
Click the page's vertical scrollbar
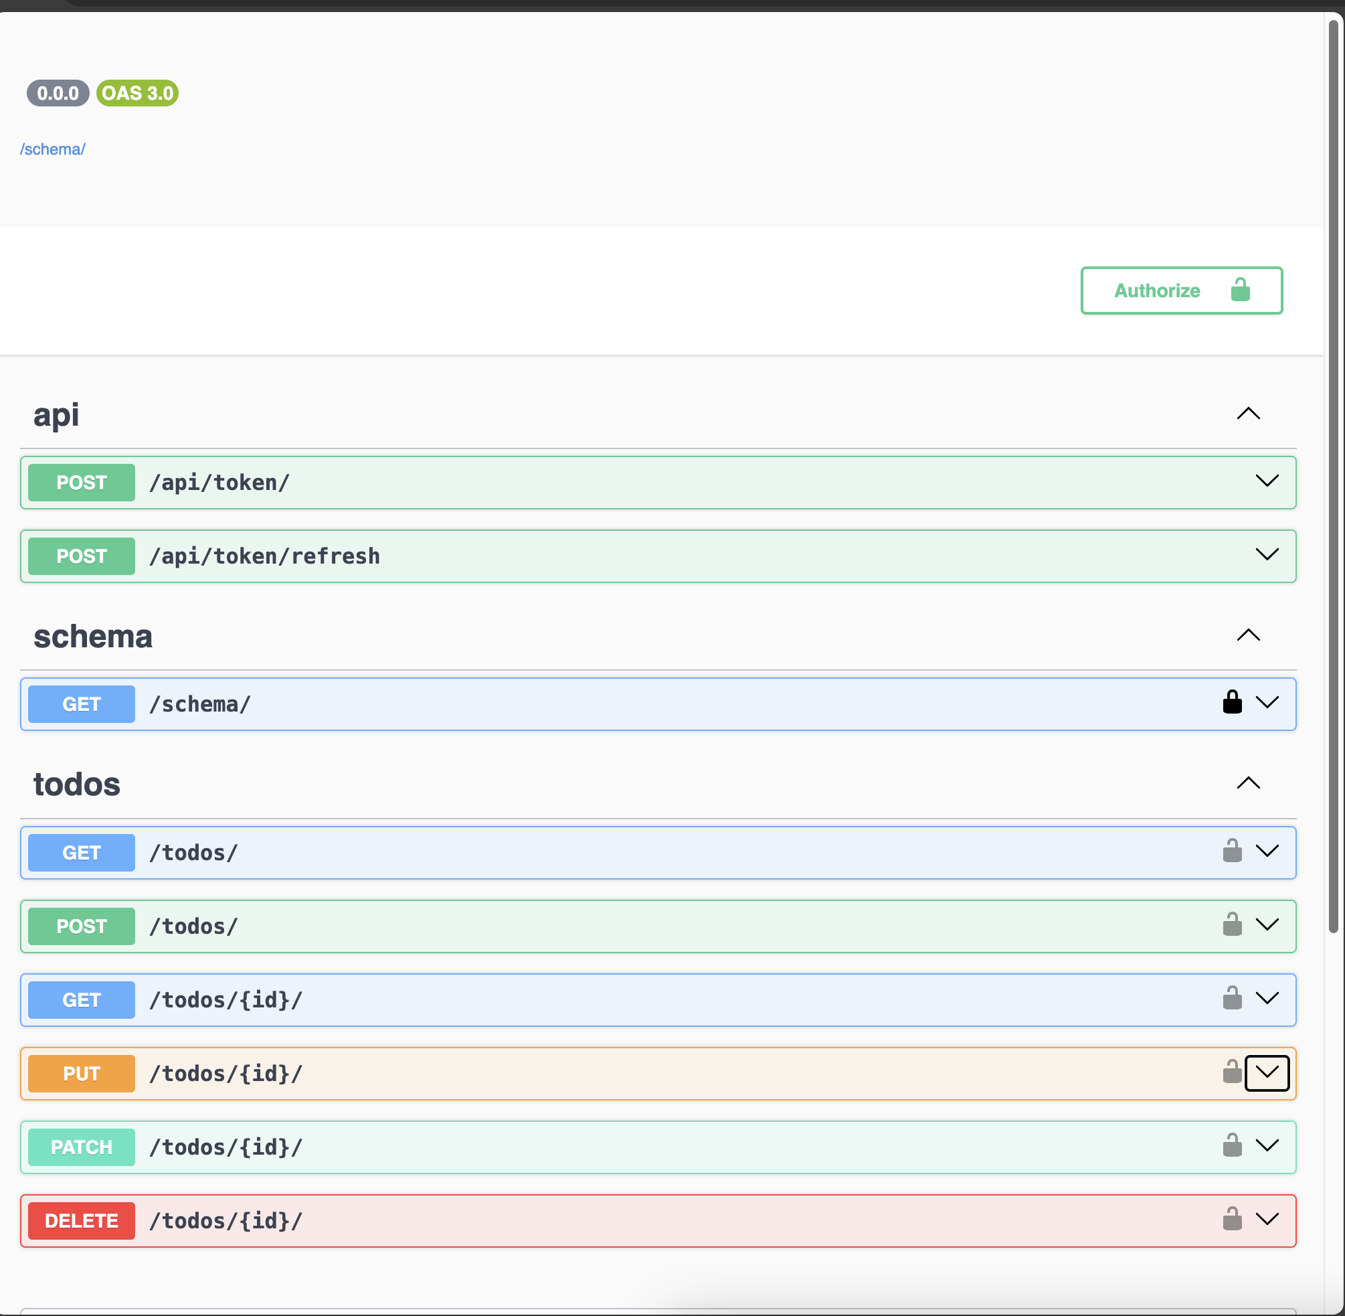click(1333, 477)
